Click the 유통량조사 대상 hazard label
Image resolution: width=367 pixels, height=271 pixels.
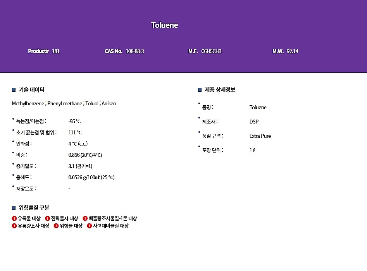33,226
